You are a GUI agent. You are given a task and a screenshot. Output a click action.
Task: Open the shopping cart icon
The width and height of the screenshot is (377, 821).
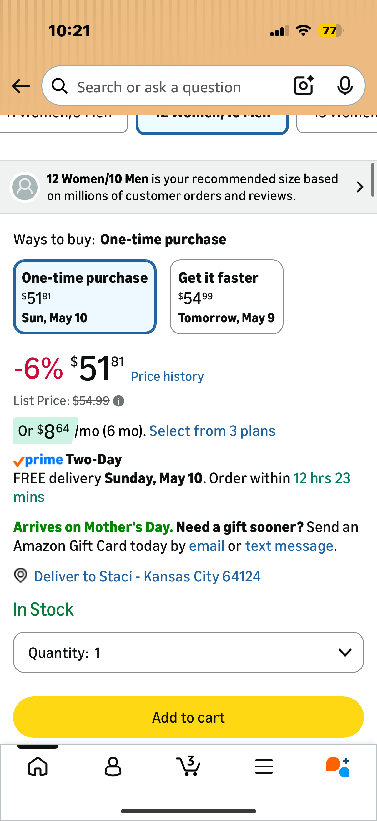pos(188,766)
